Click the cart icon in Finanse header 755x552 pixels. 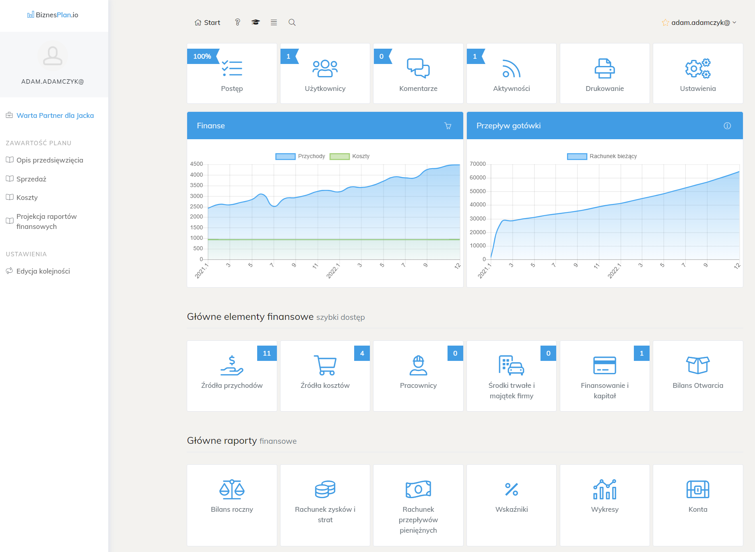448,126
